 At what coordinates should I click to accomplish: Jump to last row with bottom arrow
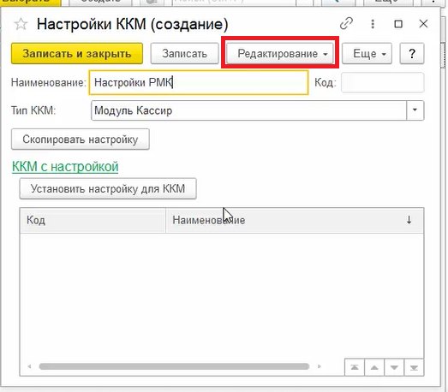(x=414, y=367)
